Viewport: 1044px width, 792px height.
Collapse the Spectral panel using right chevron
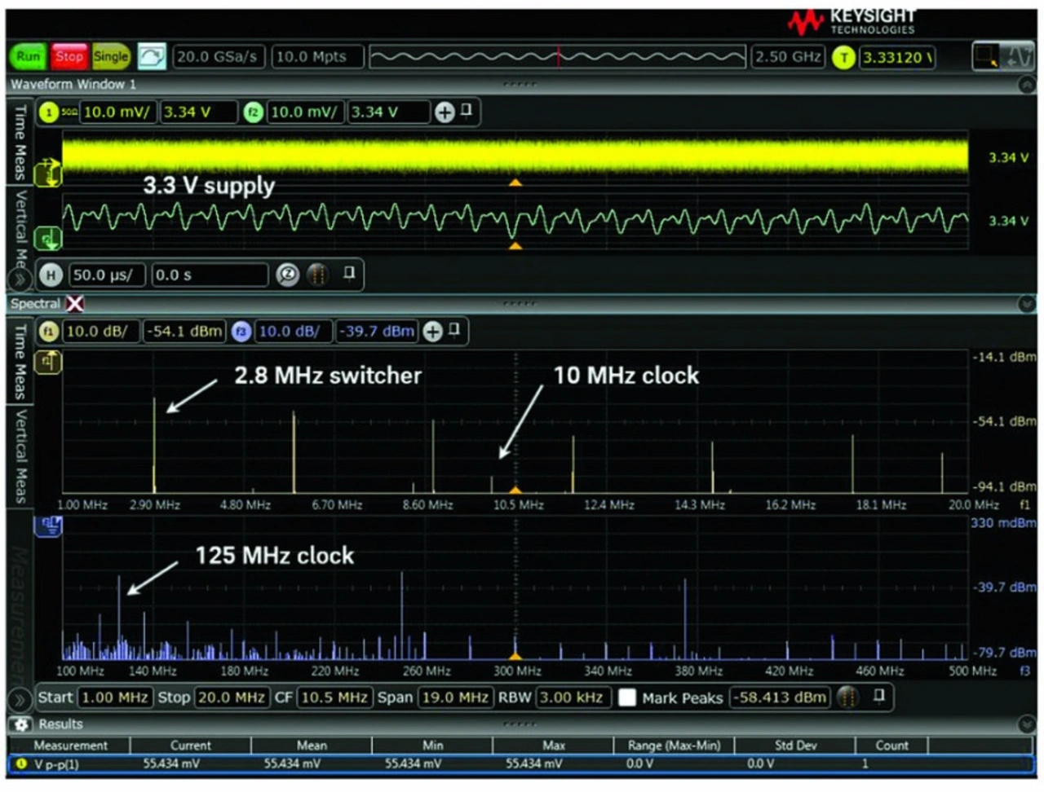coord(1026,304)
